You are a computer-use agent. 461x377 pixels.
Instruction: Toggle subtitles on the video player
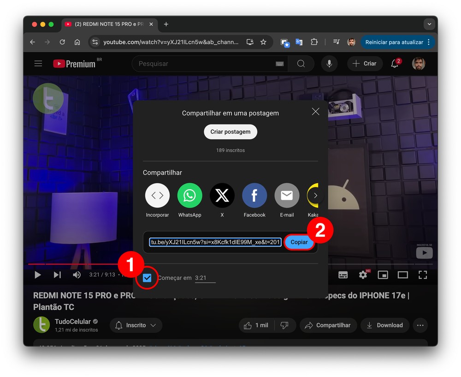pyautogui.click(x=343, y=275)
